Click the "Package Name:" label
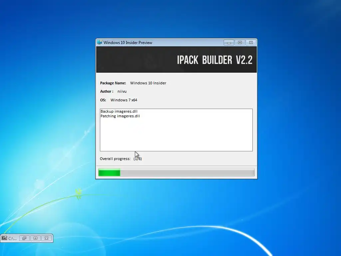 [113, 83]
